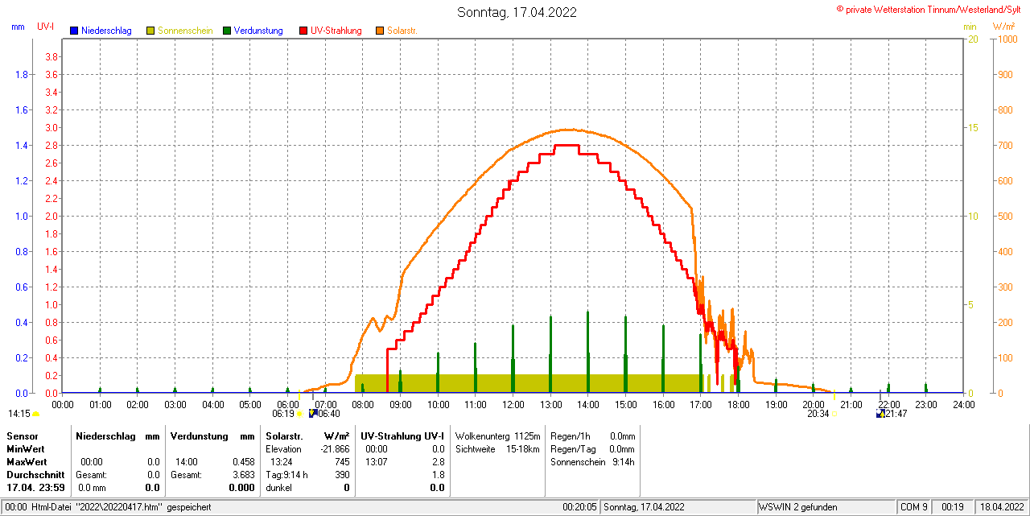Click the moon icon beside 06:40
This screenshot has height=516, width=1030.
[313, 414]
